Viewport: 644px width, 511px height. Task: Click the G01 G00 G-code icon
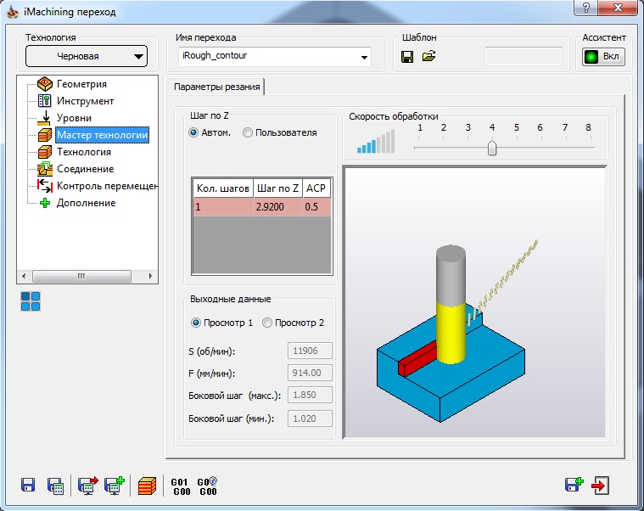click(x=181, y=486)
